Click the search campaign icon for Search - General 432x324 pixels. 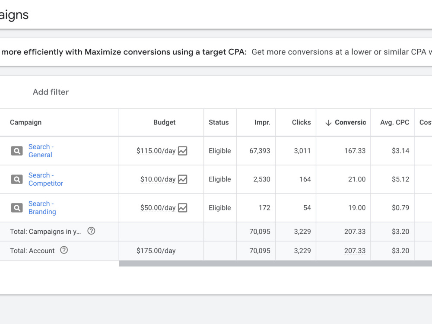click(17, 151)
